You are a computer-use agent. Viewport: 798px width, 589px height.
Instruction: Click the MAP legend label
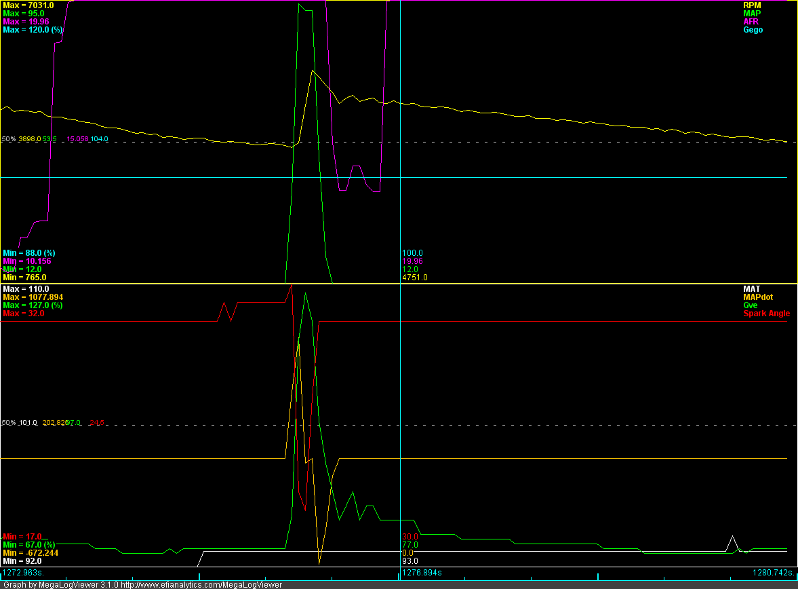(752, 14)
